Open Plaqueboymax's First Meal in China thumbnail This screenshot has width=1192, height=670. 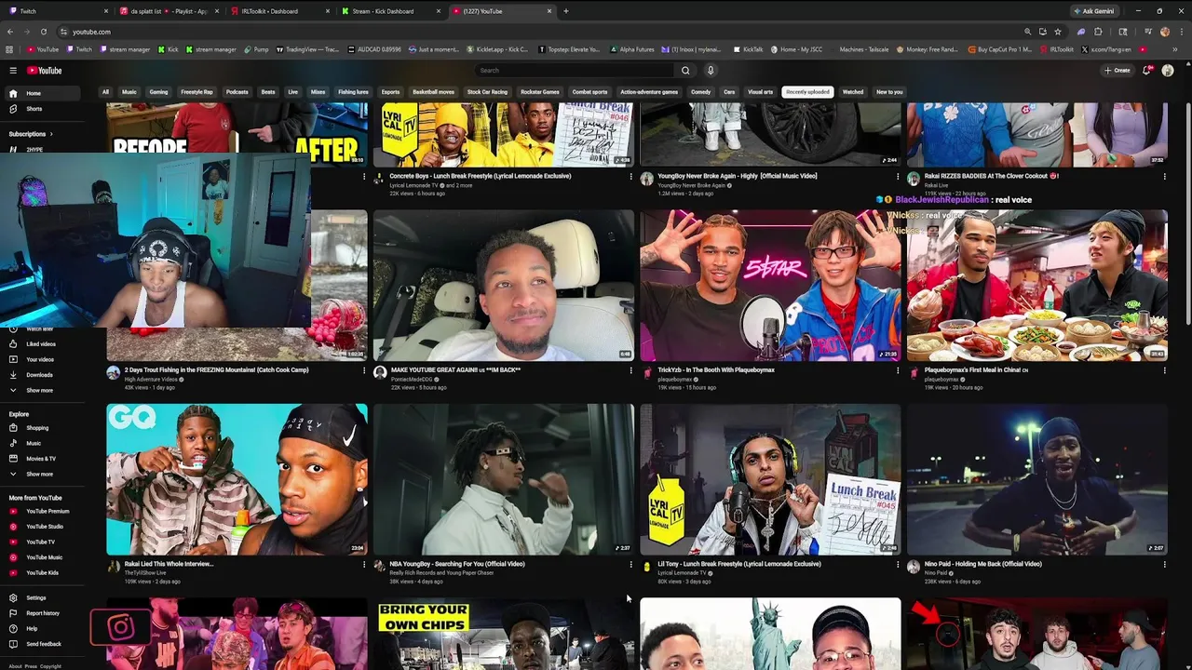[1036, 286]
